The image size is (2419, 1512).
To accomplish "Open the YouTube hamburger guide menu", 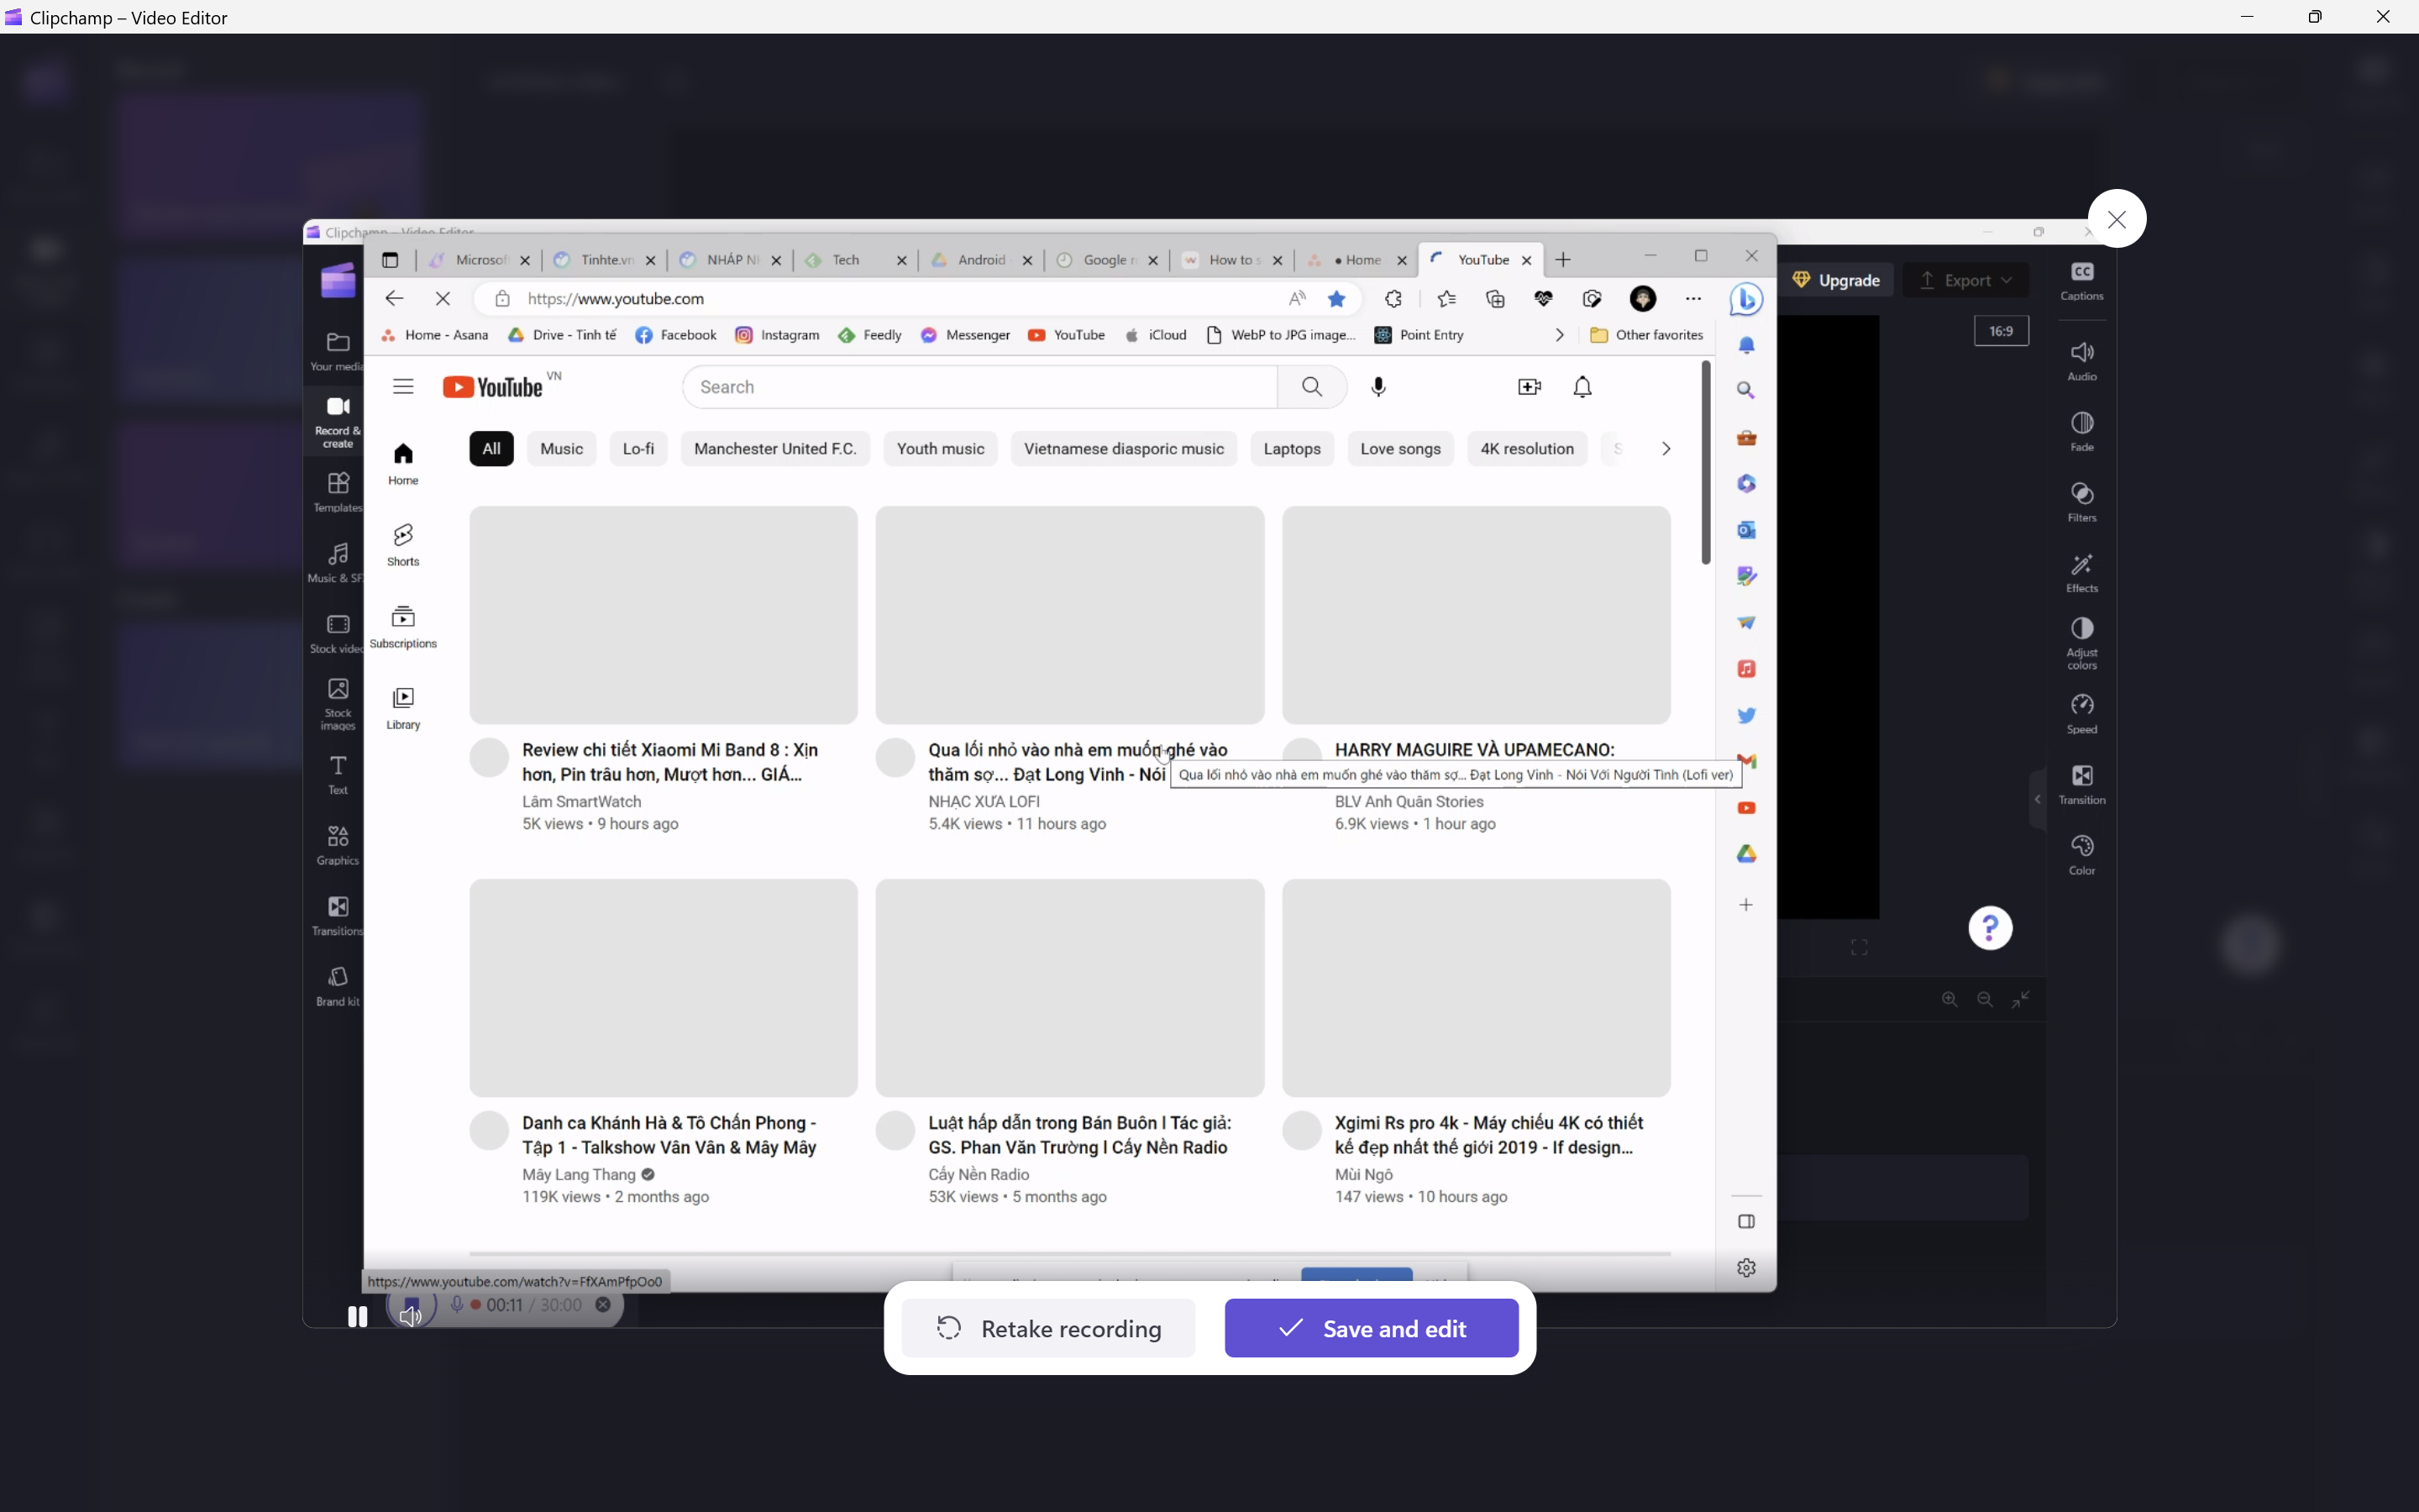I will click(403, 387).
